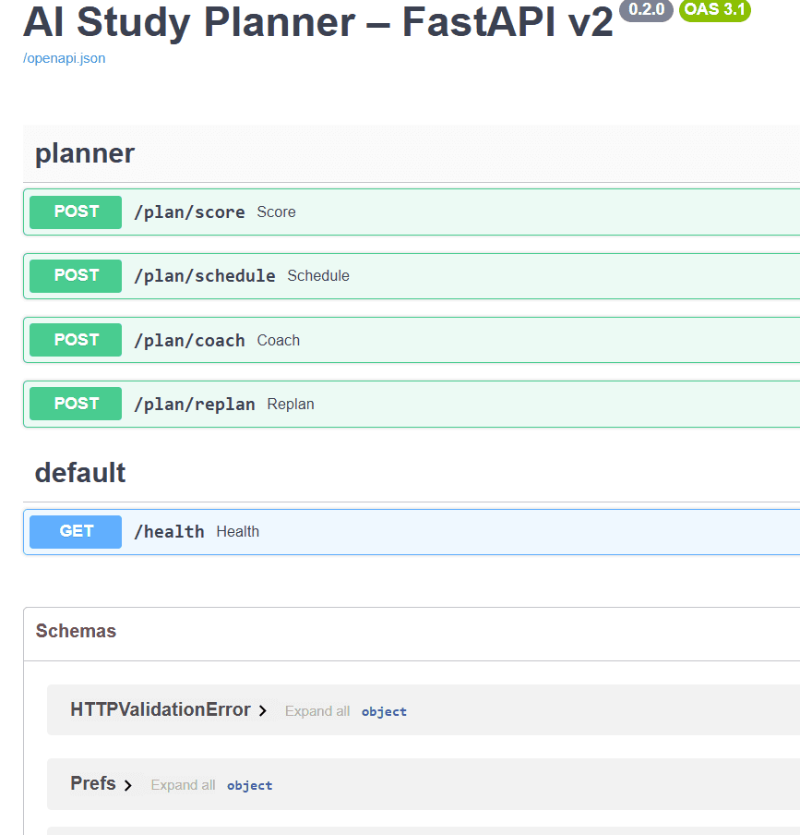Click Expand all for HTTPValidationError

point(316,710)
